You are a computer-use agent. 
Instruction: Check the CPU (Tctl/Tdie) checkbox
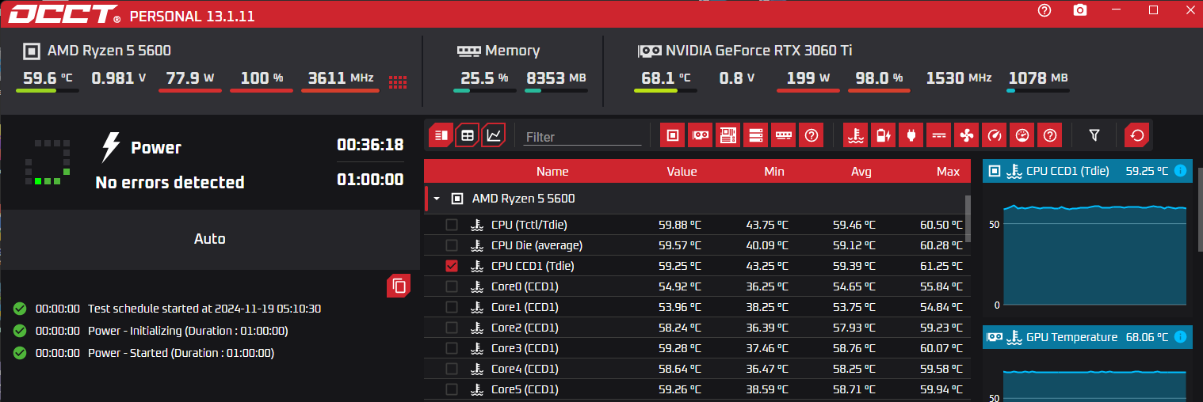coord(452,225)
